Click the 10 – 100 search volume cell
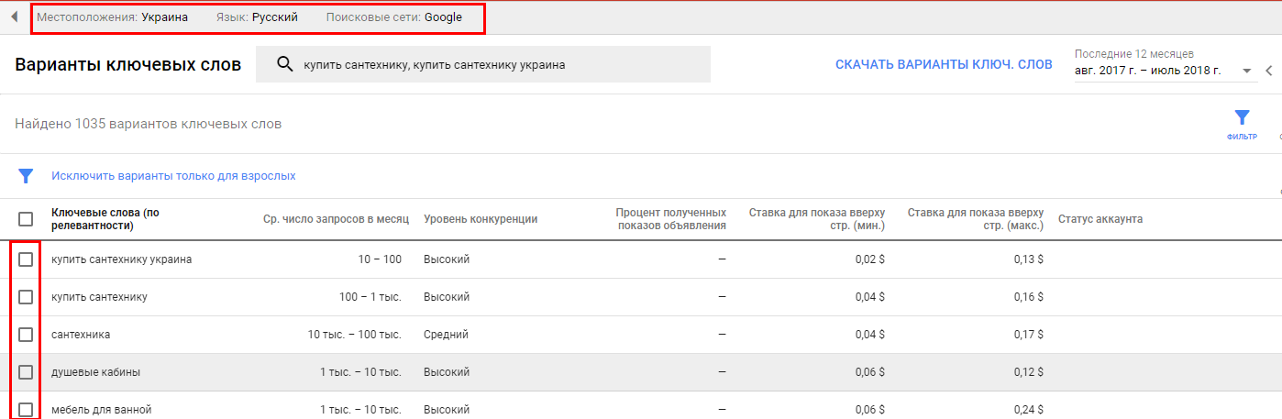The height and width of the screenshot is (419, 1282). (x=380, y=259)
